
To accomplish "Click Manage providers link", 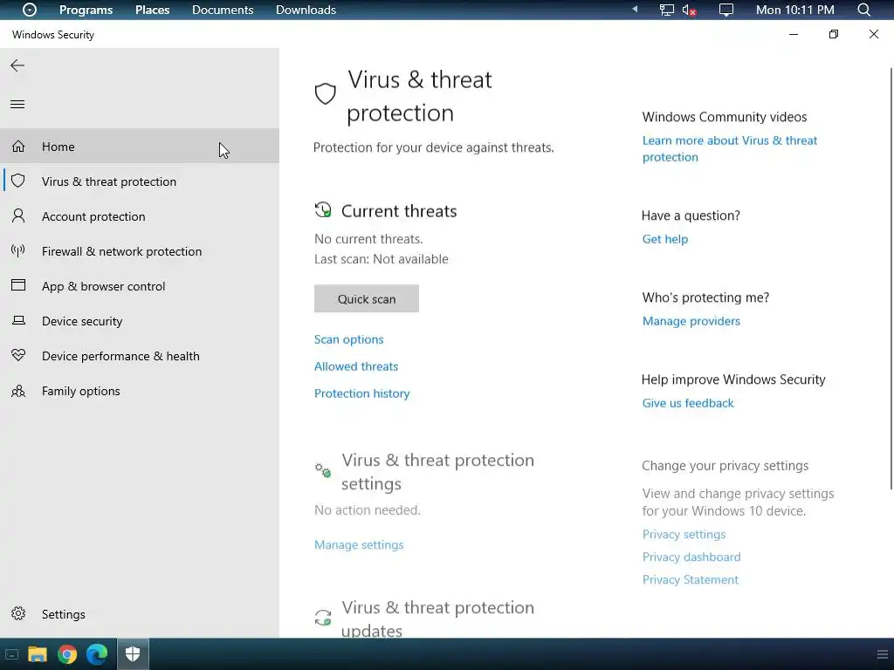I will point(691,321).
